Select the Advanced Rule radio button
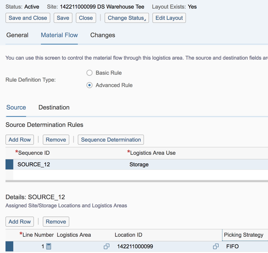The width and height of the screenshot is (268, 253). click(89, 85)
